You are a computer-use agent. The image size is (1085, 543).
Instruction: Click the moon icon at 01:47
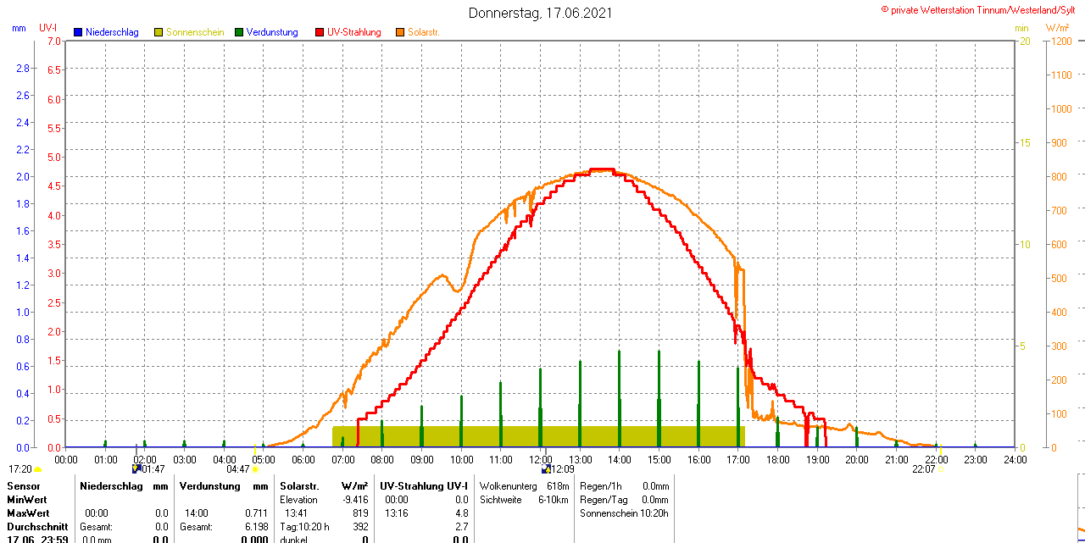[x=136, y=468]
